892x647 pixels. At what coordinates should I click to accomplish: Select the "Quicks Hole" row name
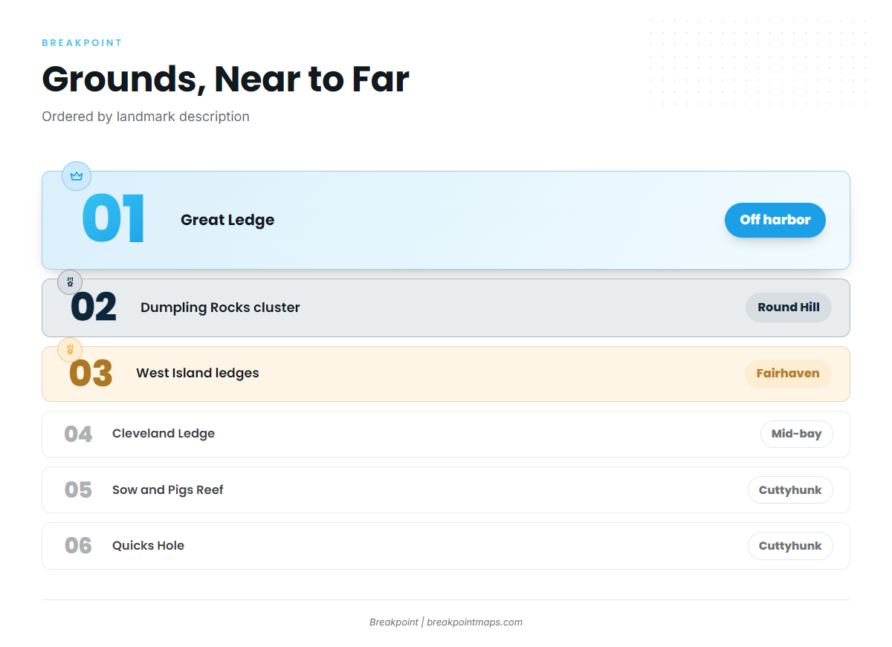148,546
